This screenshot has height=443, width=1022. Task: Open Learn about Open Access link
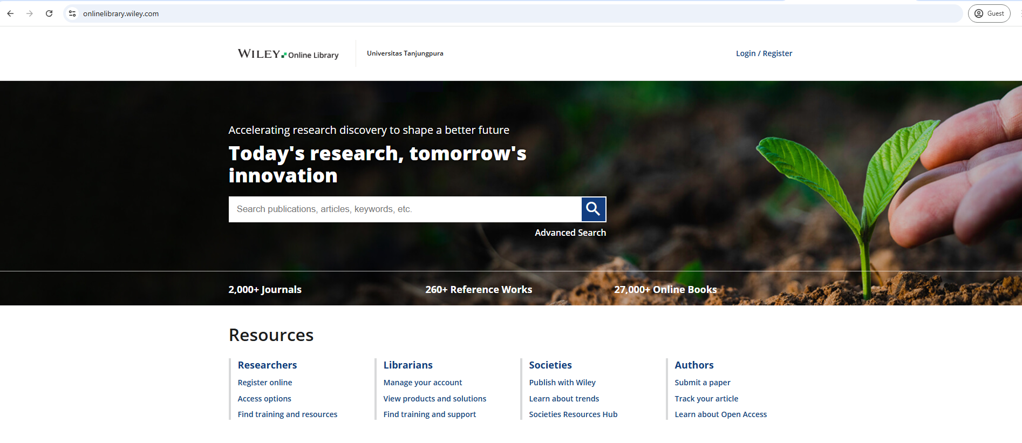pos(720,414)
